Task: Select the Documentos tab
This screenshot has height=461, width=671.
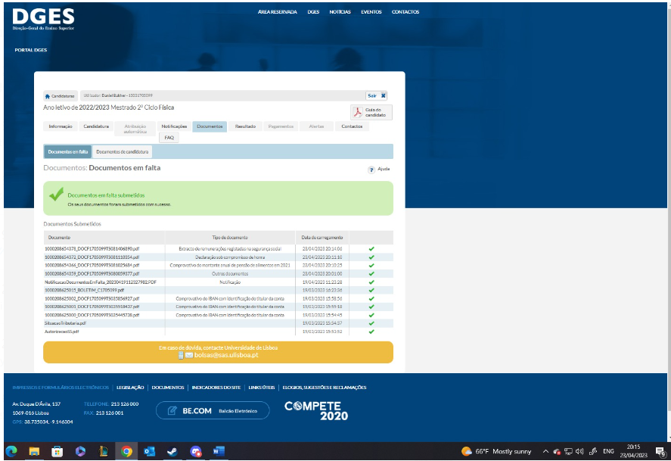Action: 210,126
